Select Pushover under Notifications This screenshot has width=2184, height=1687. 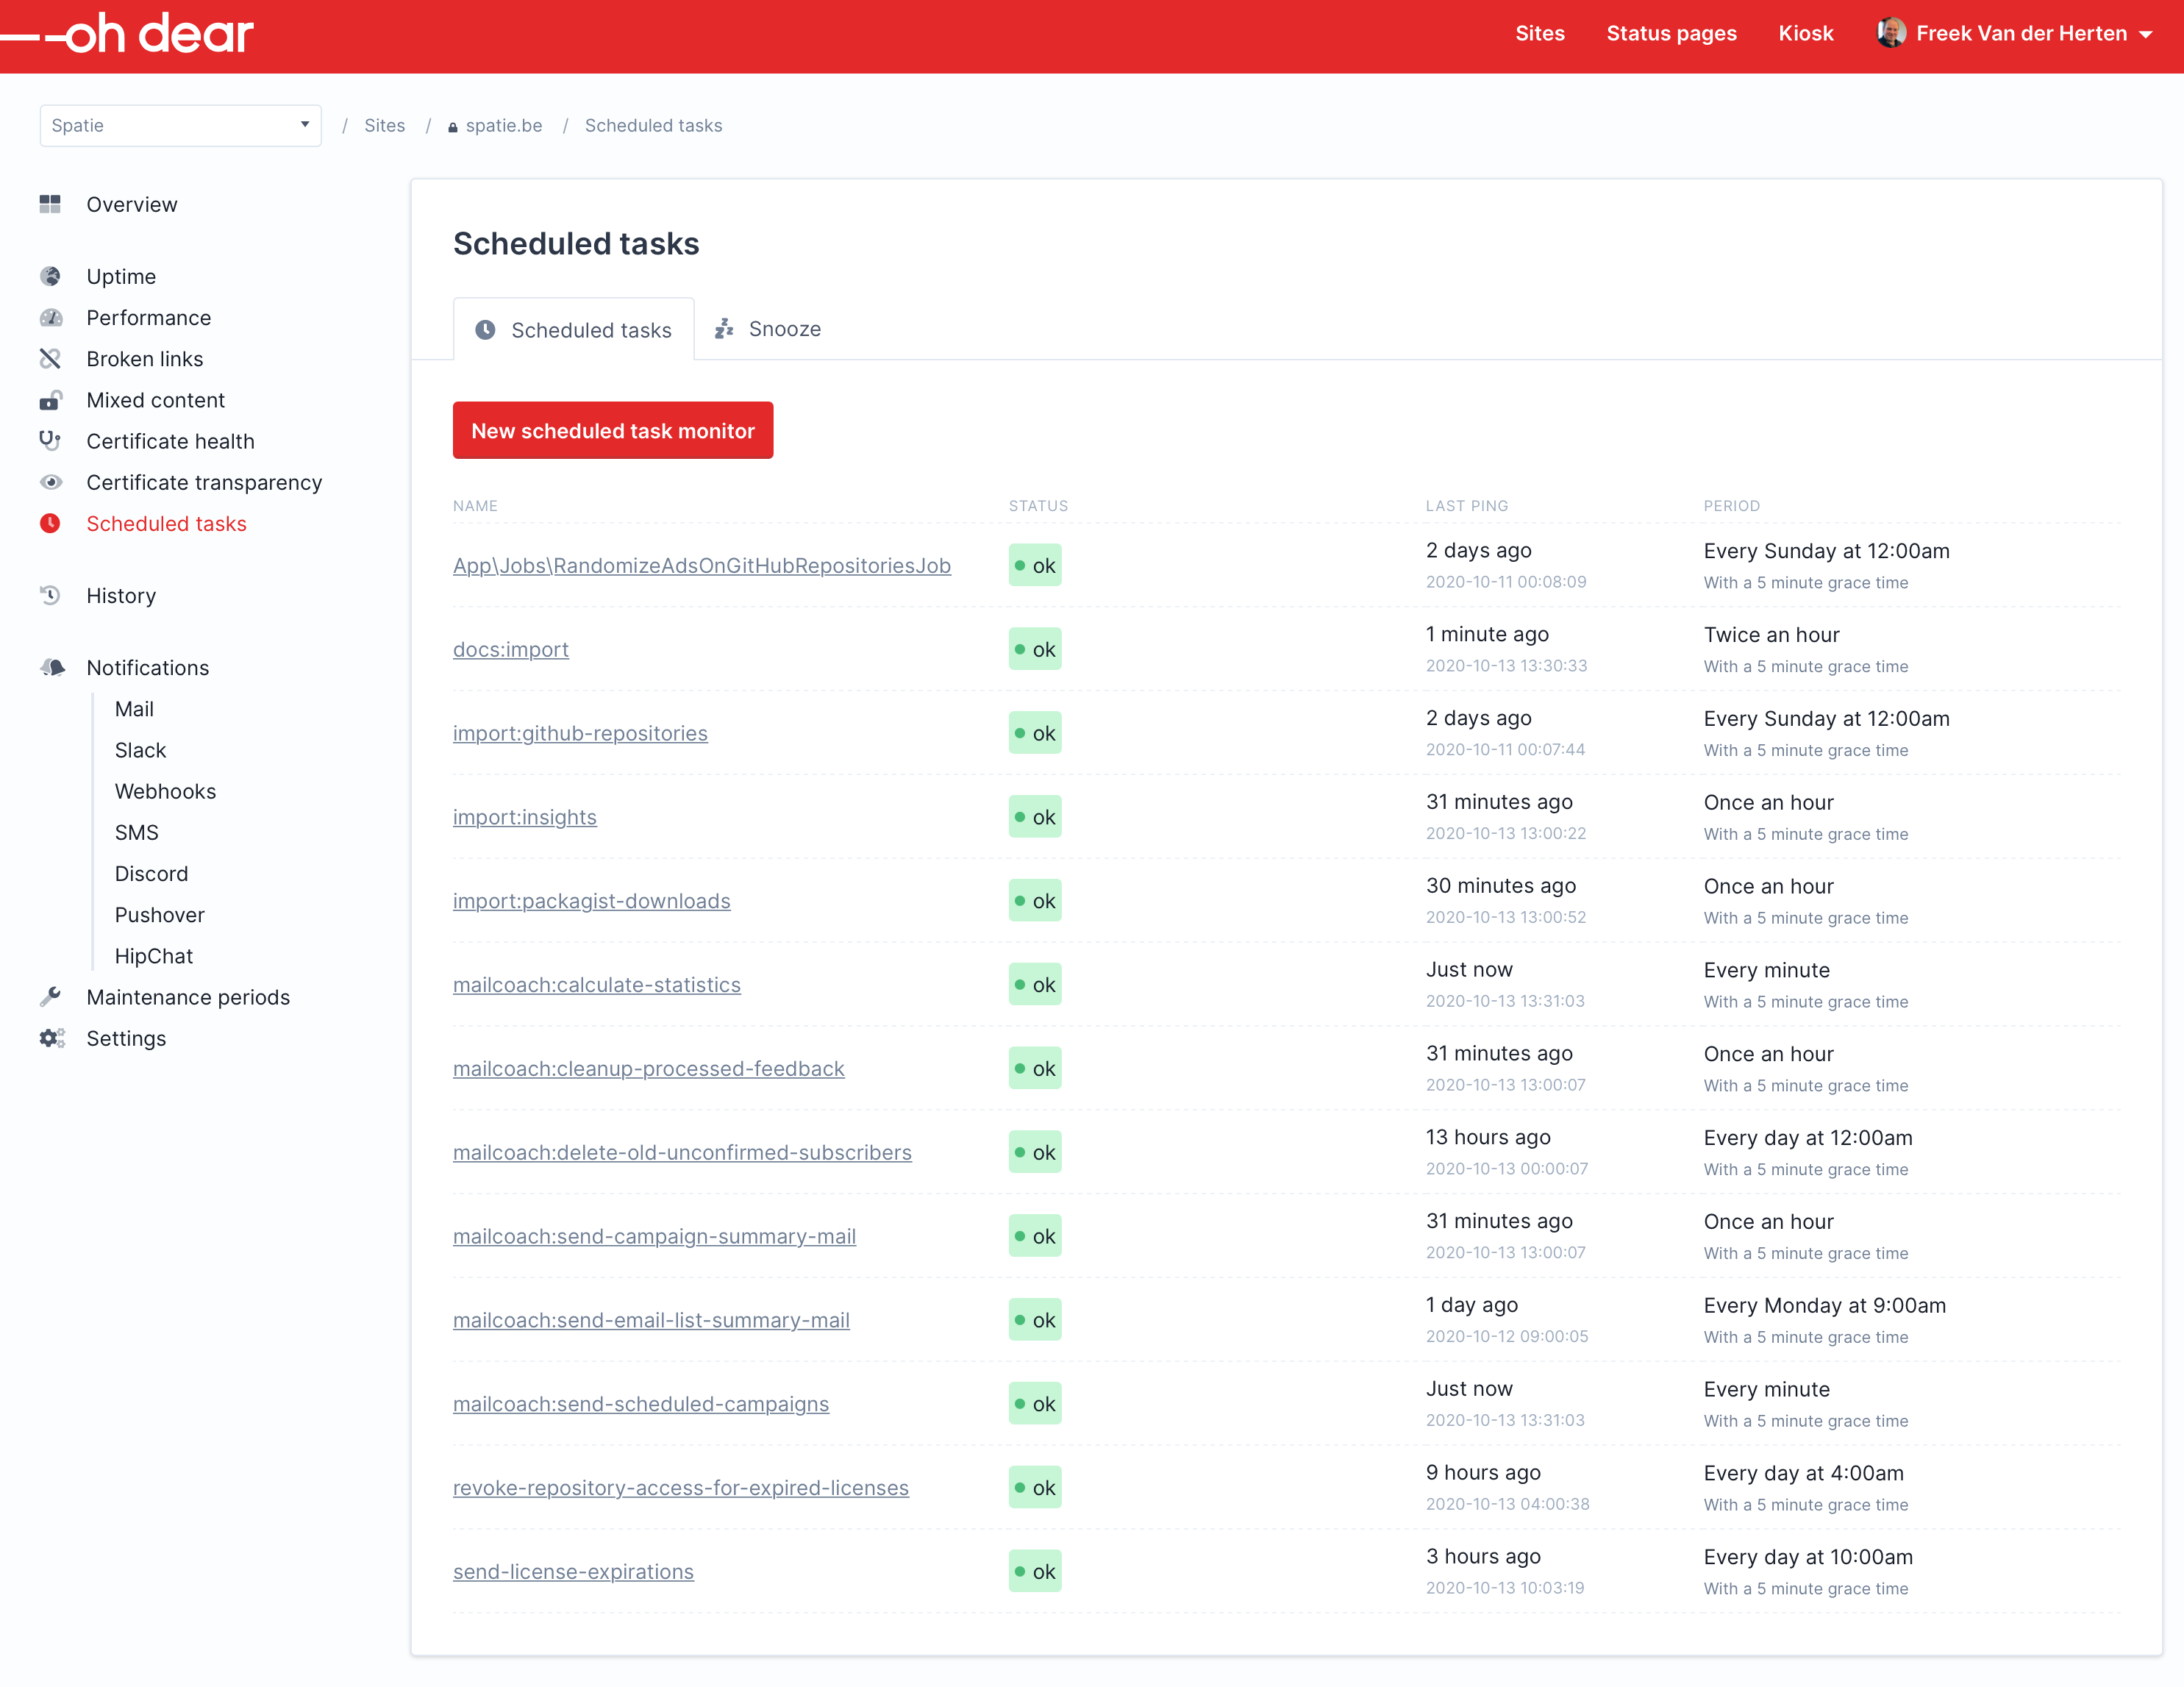(159, 914)
